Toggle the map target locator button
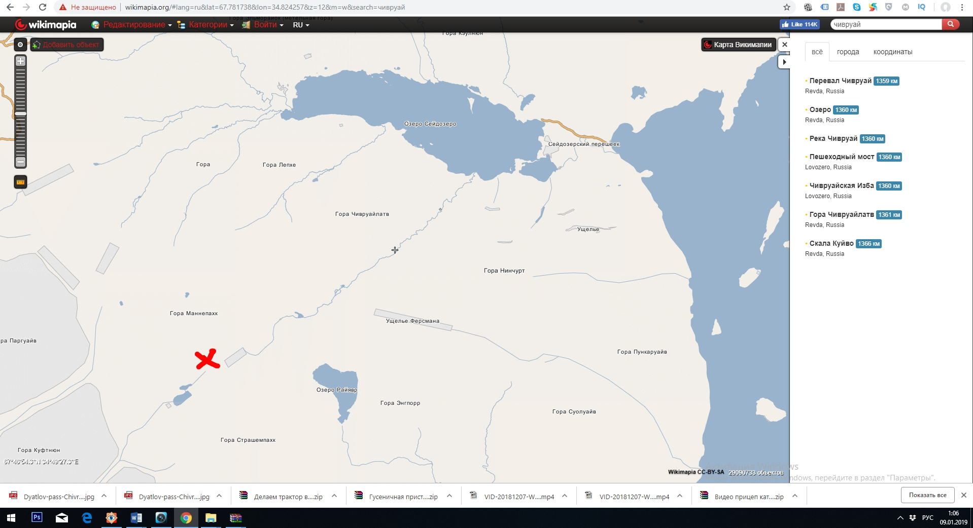The width and height of the screenshot is (973, 528). (20, 45)
